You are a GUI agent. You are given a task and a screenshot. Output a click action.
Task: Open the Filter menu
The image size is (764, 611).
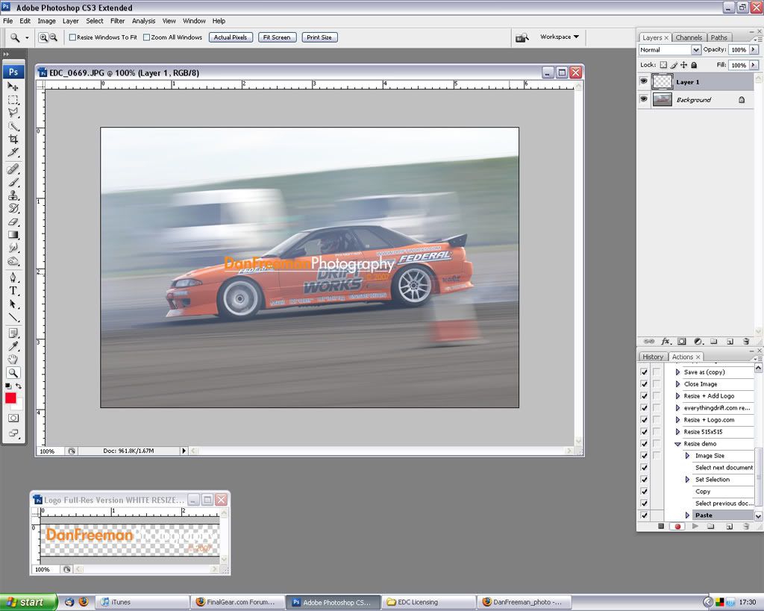click(117, 21)
